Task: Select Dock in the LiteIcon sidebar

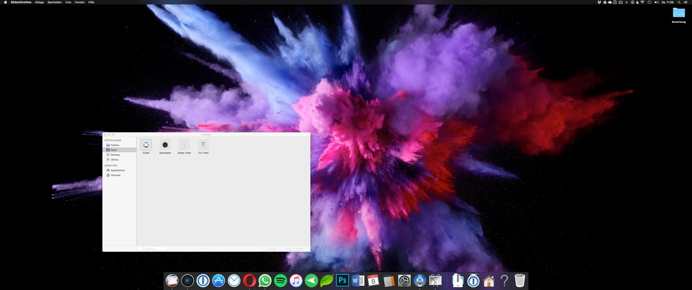Action: 119,150
